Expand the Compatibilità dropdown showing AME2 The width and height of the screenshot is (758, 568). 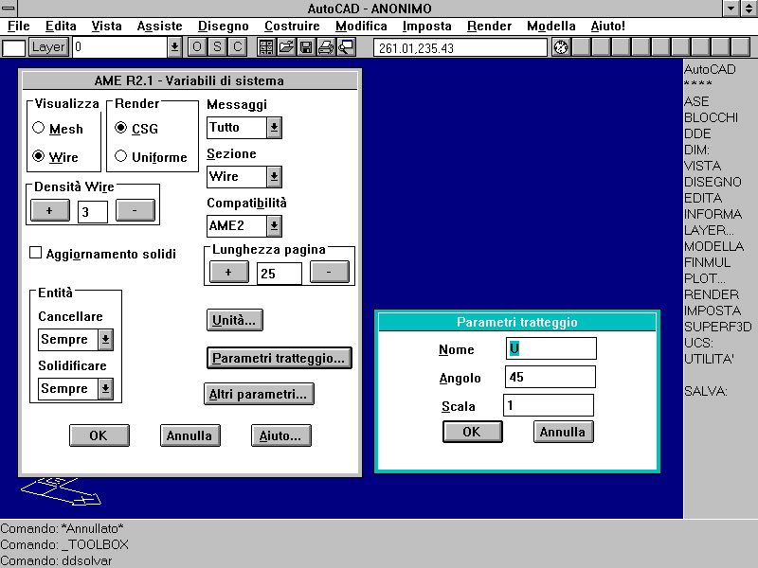tap(274, 226)
